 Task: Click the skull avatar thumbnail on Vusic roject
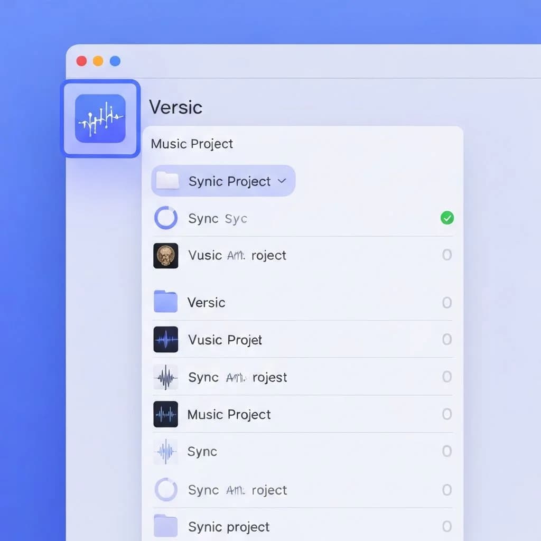pos(166,255)
